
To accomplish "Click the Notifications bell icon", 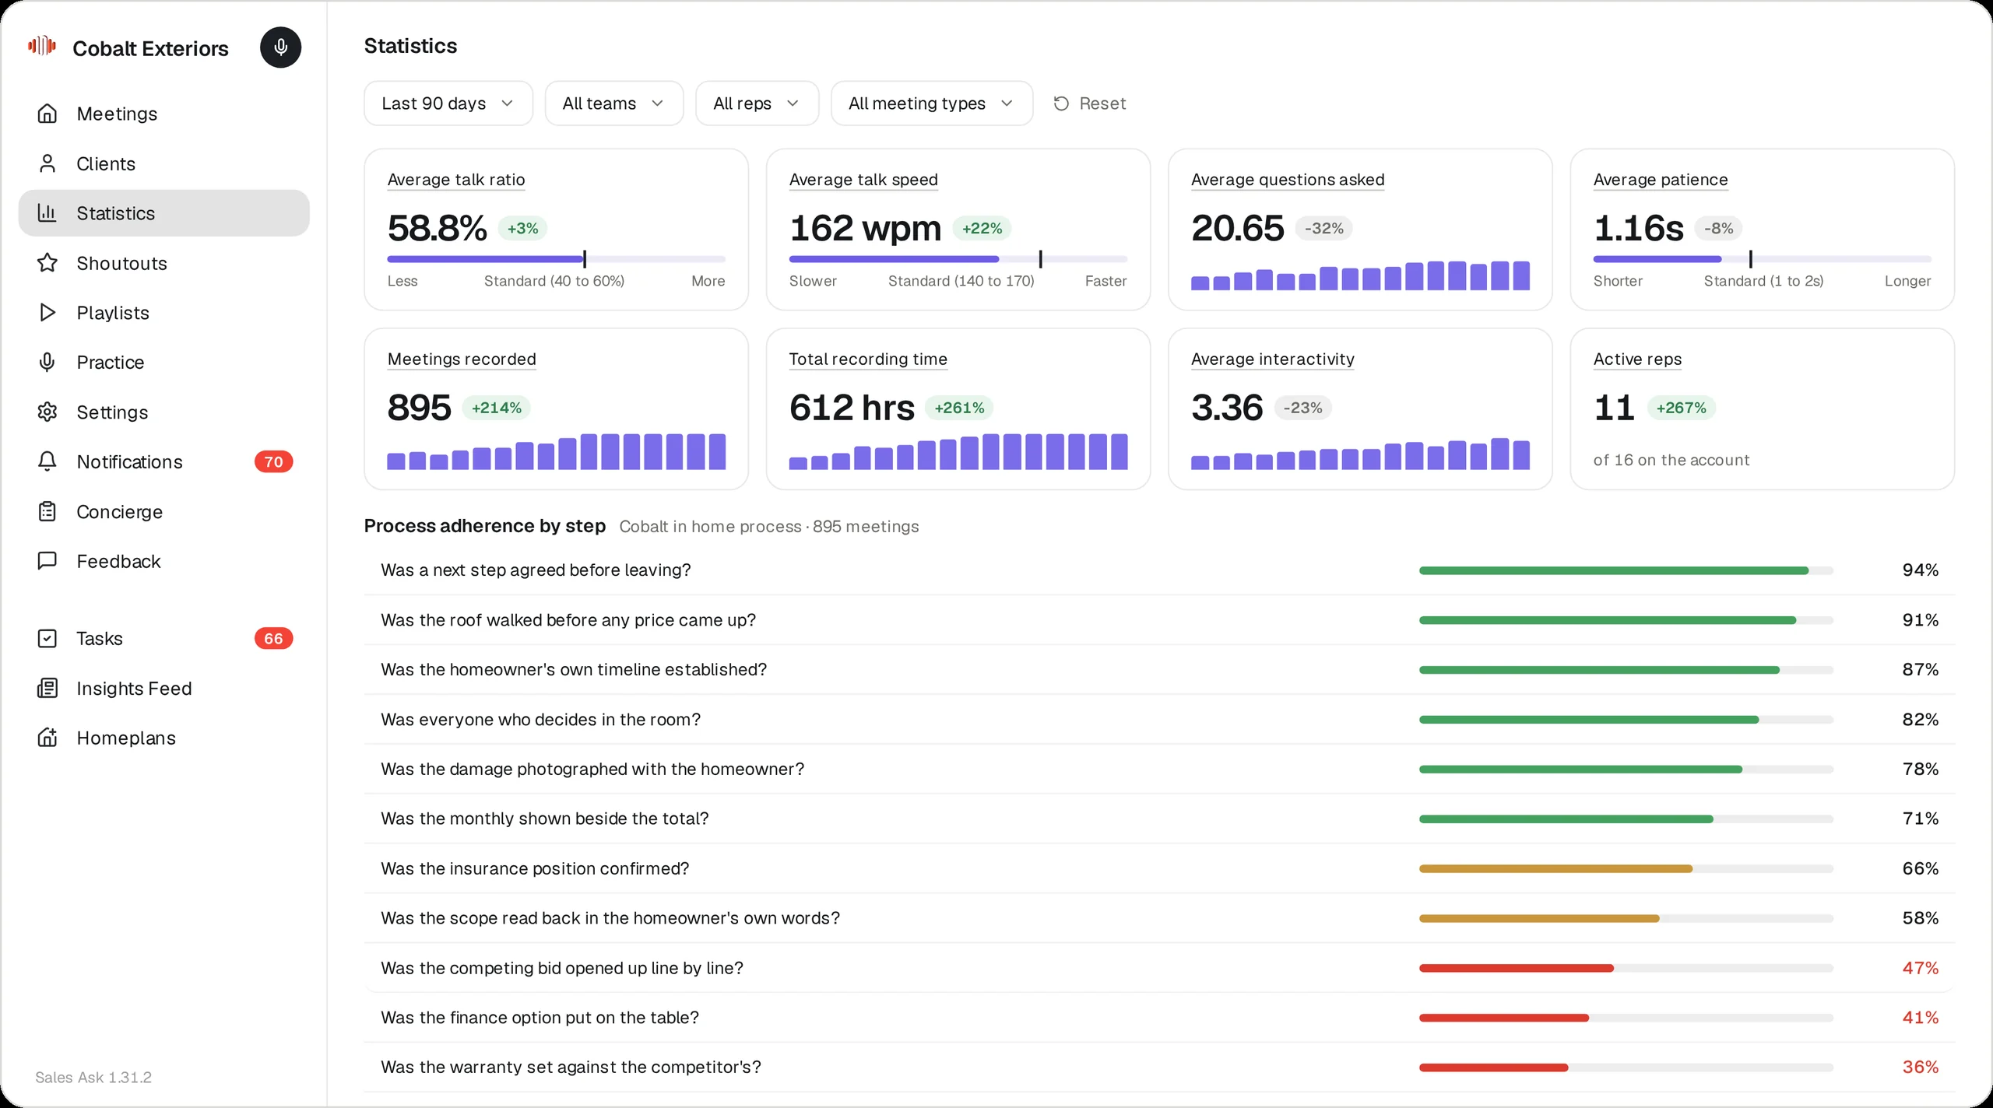I will 47,462.
